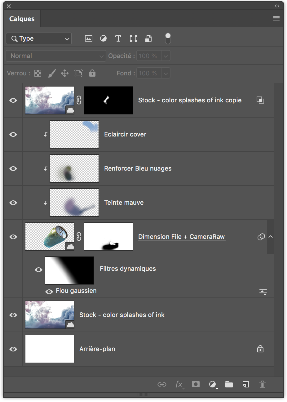
Task: Click the Fond value field
Action: 149,73
